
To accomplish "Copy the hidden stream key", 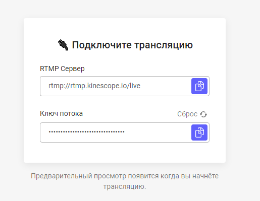I will pos(199,132).
